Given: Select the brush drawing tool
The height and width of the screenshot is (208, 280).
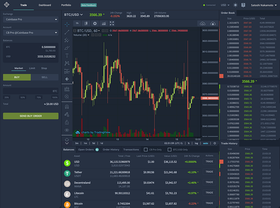Looking at the screenshot, I should coord(67,48).
